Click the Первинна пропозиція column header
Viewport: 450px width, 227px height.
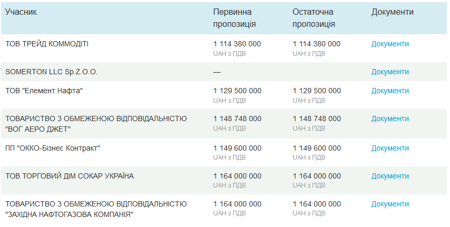point(235,18)
